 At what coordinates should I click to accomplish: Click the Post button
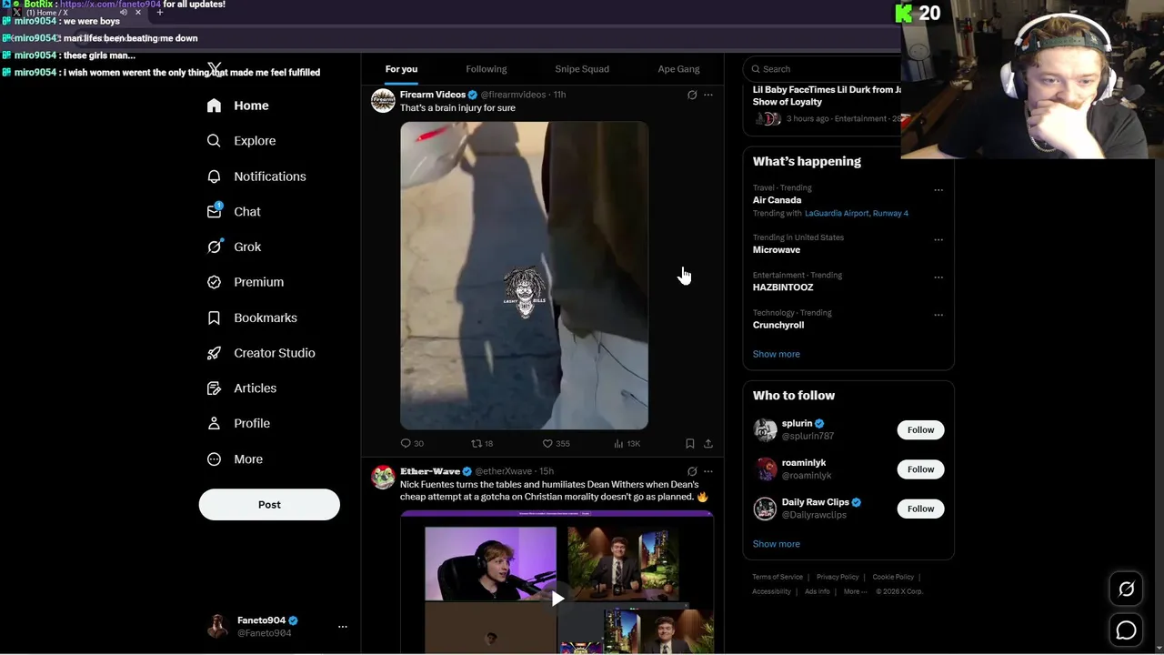point(269,505)
